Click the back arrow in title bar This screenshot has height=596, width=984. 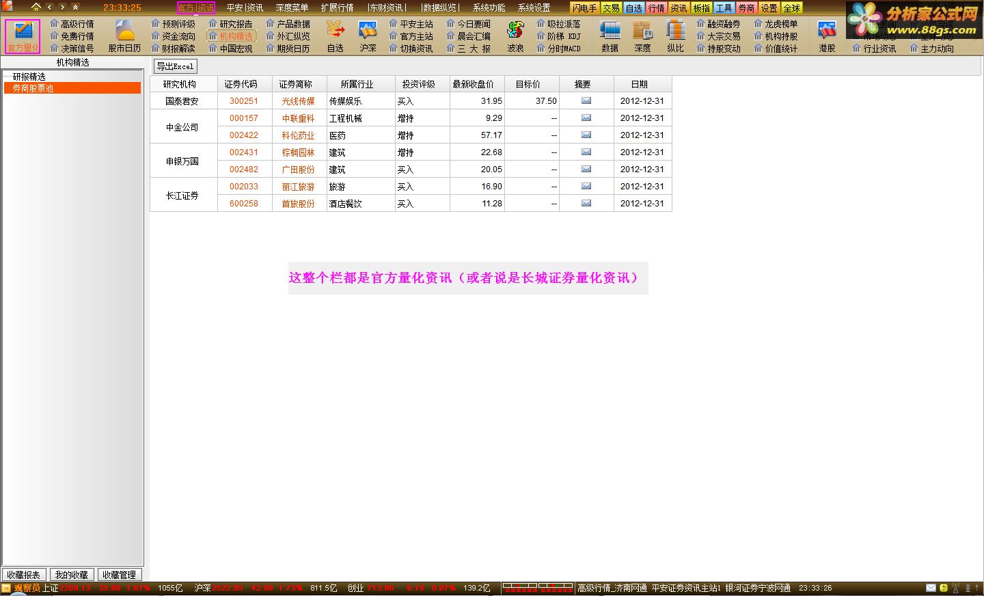click(x=49, y=7)
